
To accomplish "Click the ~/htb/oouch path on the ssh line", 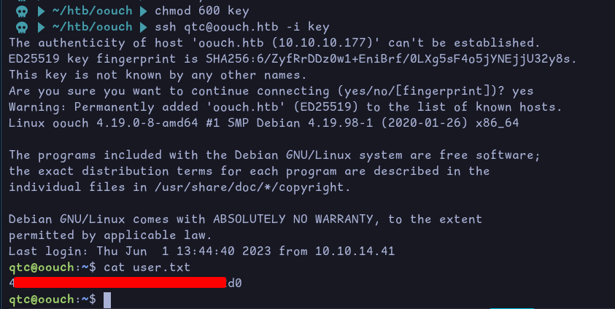I will point(91,27).
